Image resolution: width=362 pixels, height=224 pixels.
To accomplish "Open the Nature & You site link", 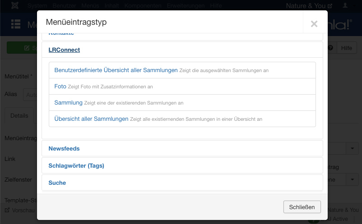I will coord(309,6).
